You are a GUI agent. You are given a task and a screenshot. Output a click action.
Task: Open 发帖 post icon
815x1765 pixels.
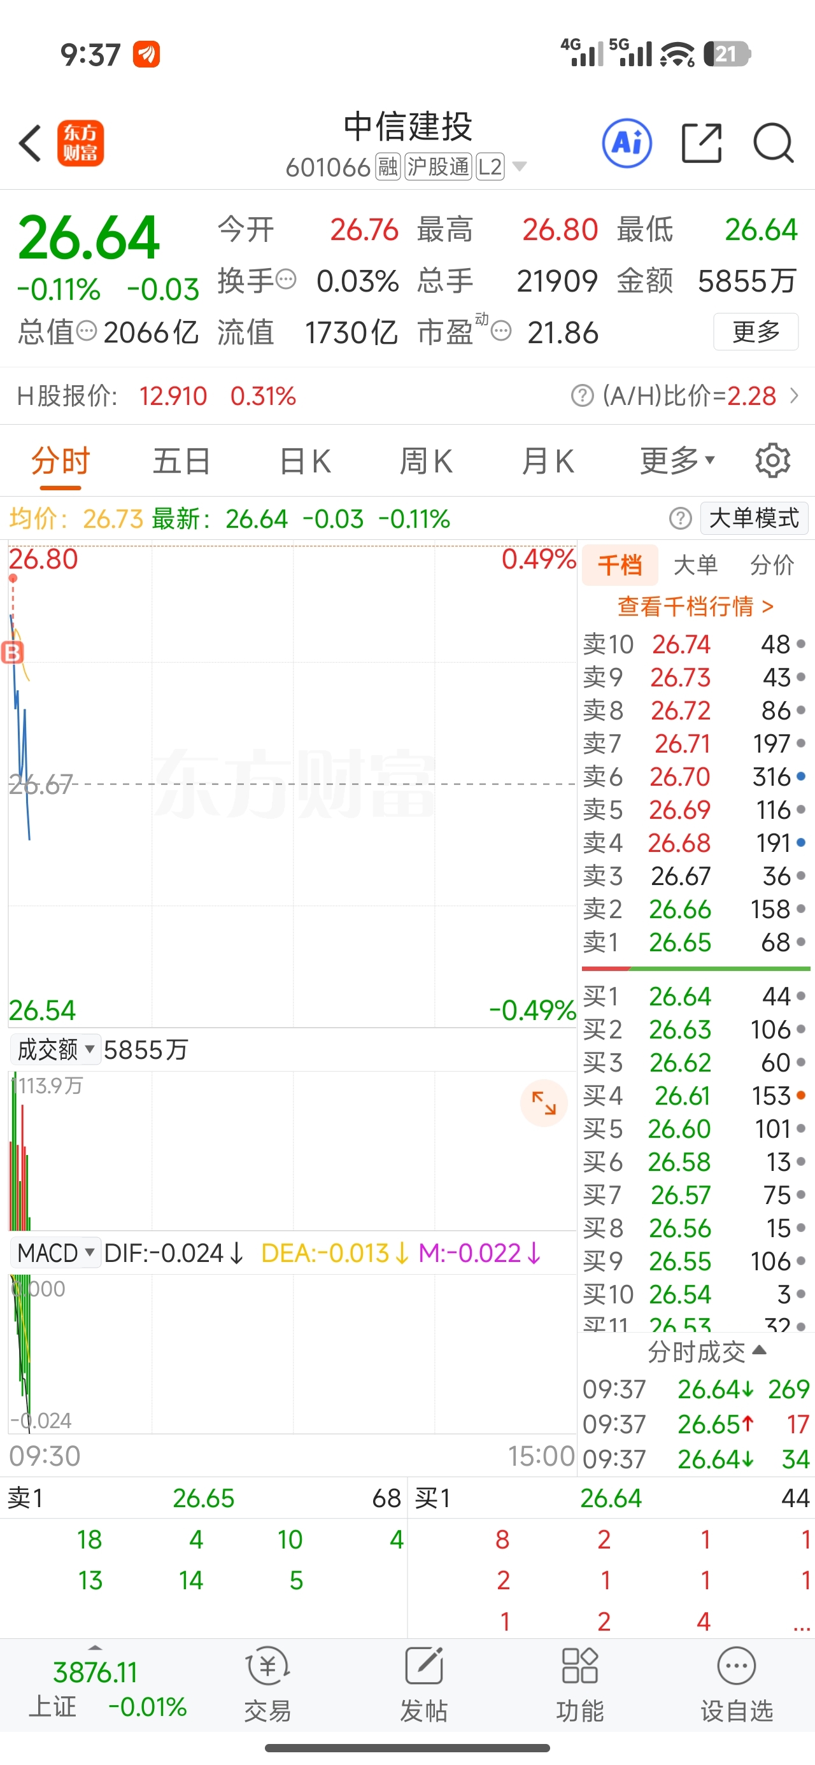tap(423, 1685)
